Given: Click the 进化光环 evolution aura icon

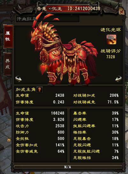Looking at the screenshot, I should pos(111,39).
